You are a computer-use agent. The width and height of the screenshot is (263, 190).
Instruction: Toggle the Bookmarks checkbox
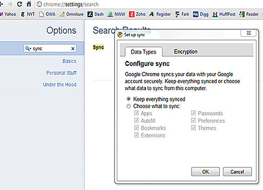point(137,128)
